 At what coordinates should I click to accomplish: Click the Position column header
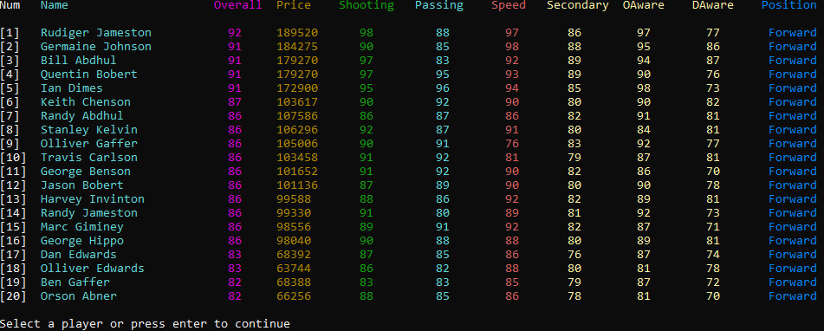[789, 5]
